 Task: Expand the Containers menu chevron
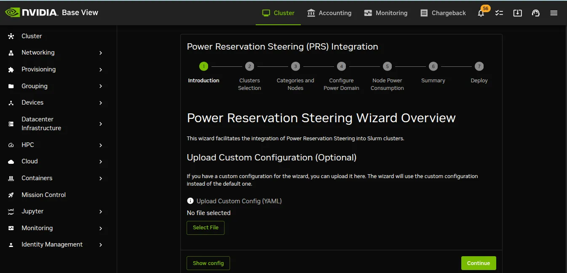tap(101, 178)
